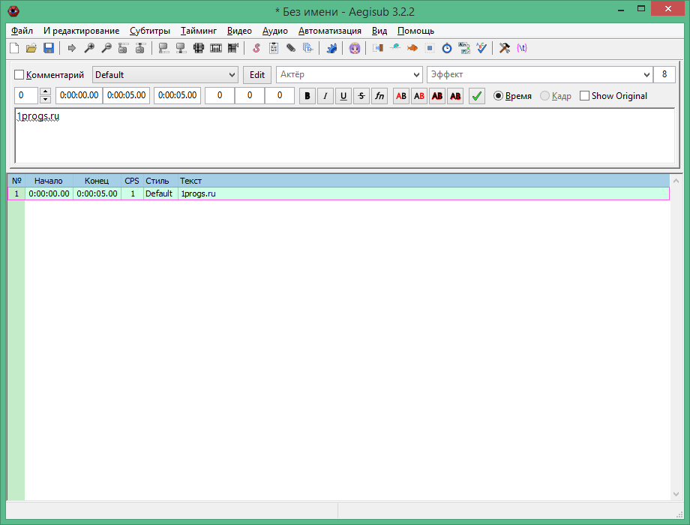Expand the Default style dropdown
The height and width of the screenshot is (525, 690).
[231, 75]
